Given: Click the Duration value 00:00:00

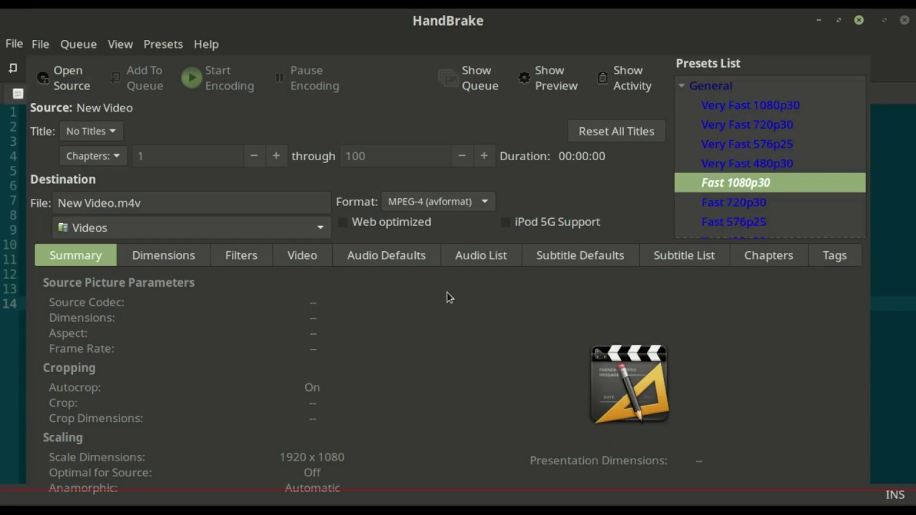Looking at the screenshot, I should (582, 156).
